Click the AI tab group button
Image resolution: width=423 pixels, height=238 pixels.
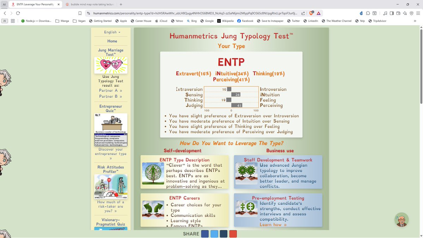4,5
